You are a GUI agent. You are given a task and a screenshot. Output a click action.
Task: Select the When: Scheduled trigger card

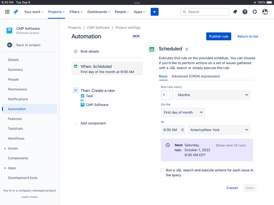coord(107,69)
